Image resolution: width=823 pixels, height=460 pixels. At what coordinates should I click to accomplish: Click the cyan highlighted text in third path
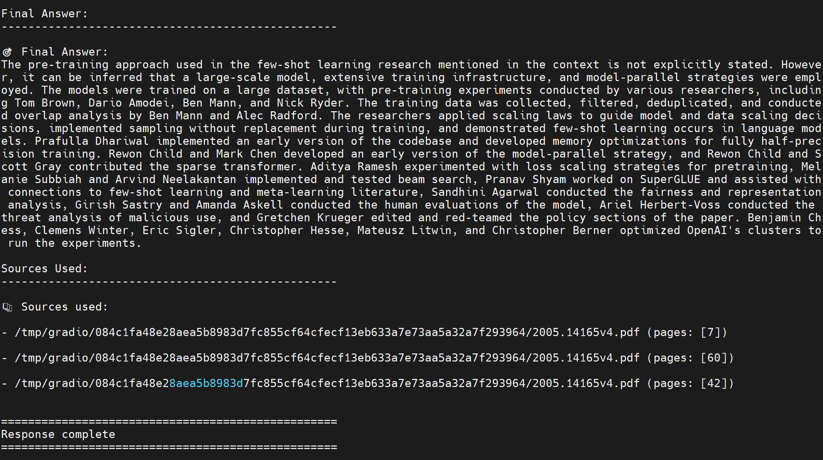(206, 384)
